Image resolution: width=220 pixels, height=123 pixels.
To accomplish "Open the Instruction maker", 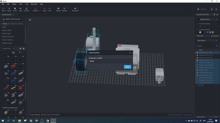I will (x=75, y=9).
